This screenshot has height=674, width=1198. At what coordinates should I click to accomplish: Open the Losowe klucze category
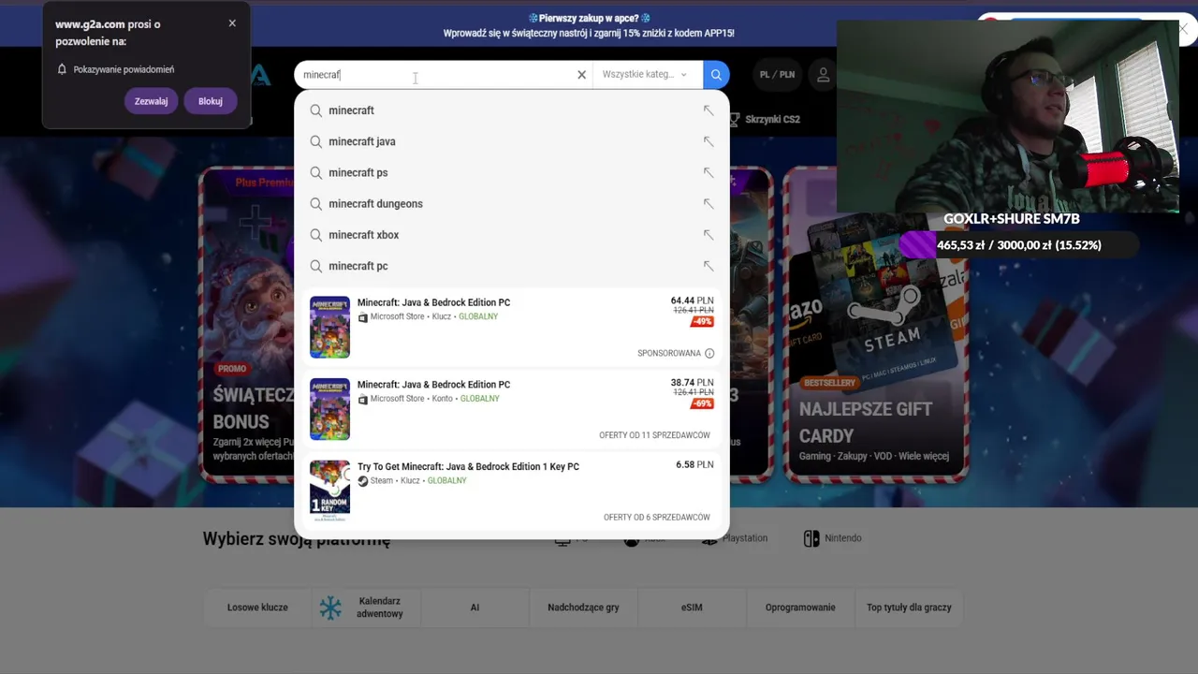coord(257,608)
